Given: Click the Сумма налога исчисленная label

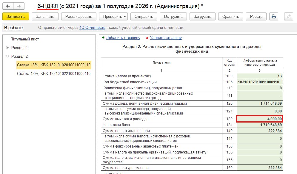Looking at the screenshot, I should pos(126,131).
